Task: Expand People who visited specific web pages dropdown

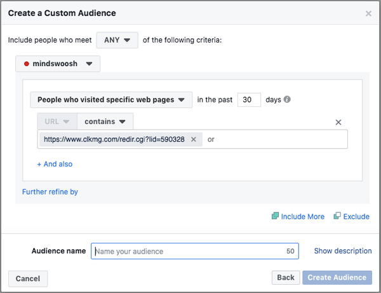Action: [111, 100]
